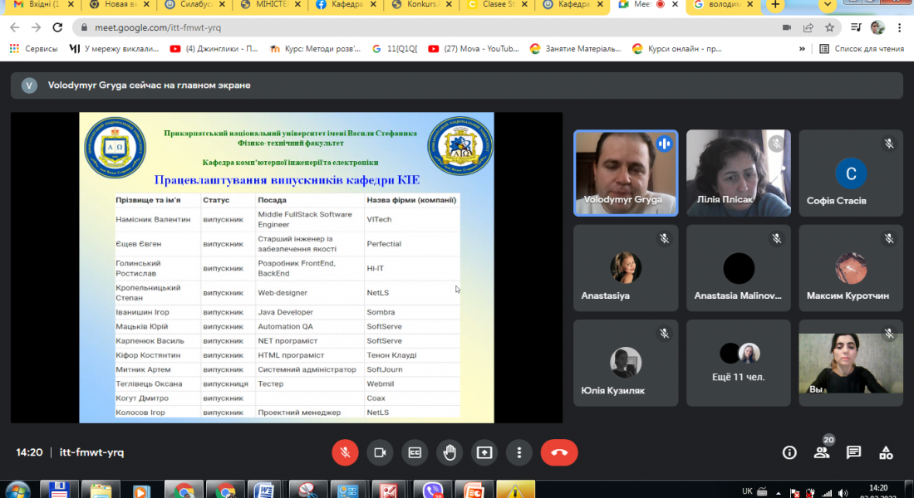Open the meeting details info icon

(x=789, y=452)
